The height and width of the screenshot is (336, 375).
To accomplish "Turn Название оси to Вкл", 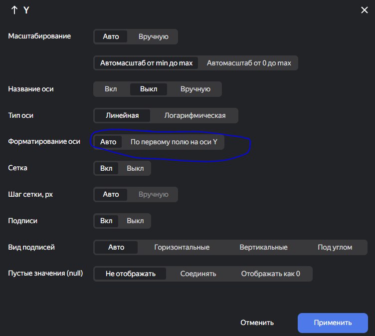I will tap(111, 89).
